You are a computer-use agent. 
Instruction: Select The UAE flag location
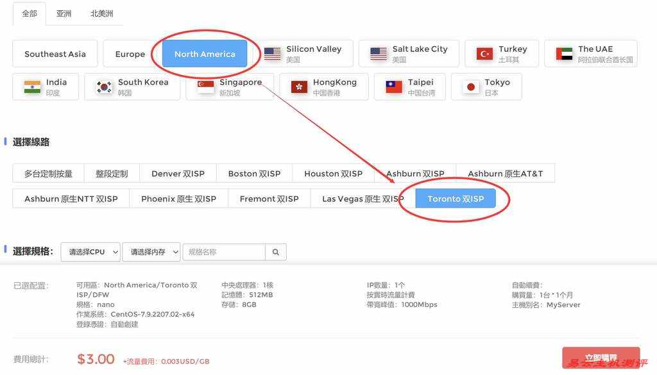(x=591, y=54)
